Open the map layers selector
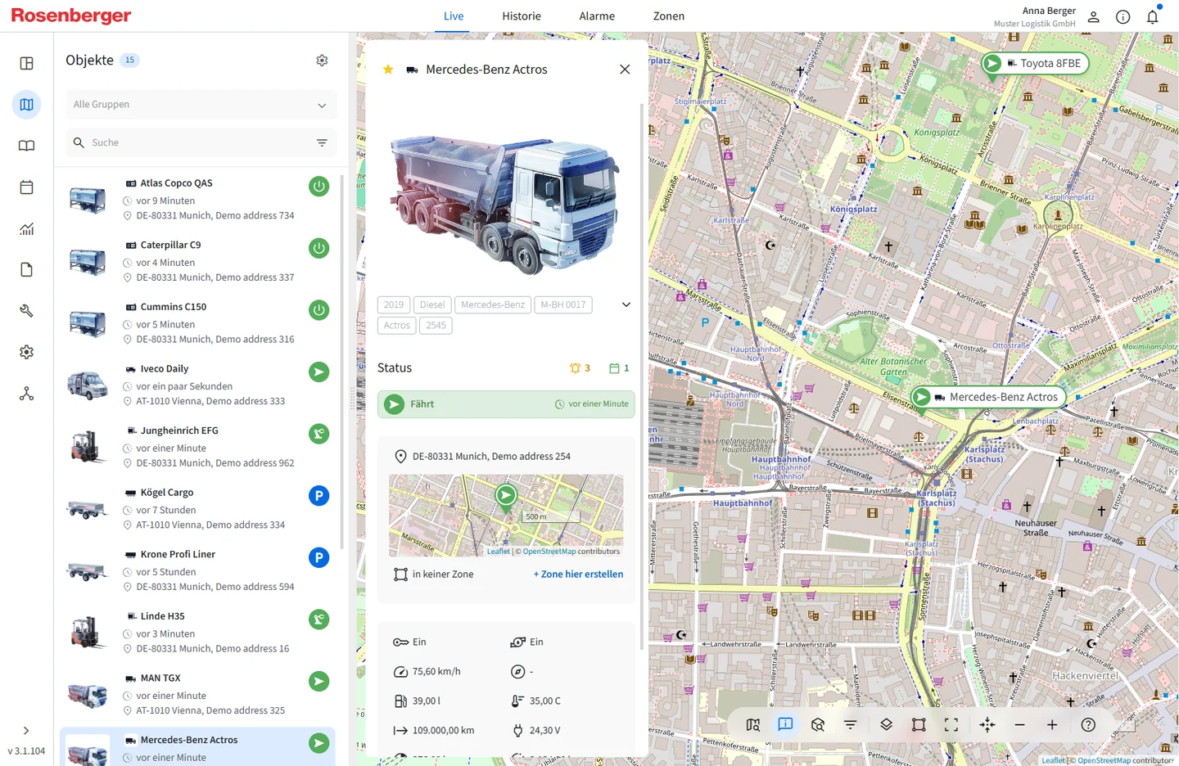The image size is (1179, 766). [886, 725]
